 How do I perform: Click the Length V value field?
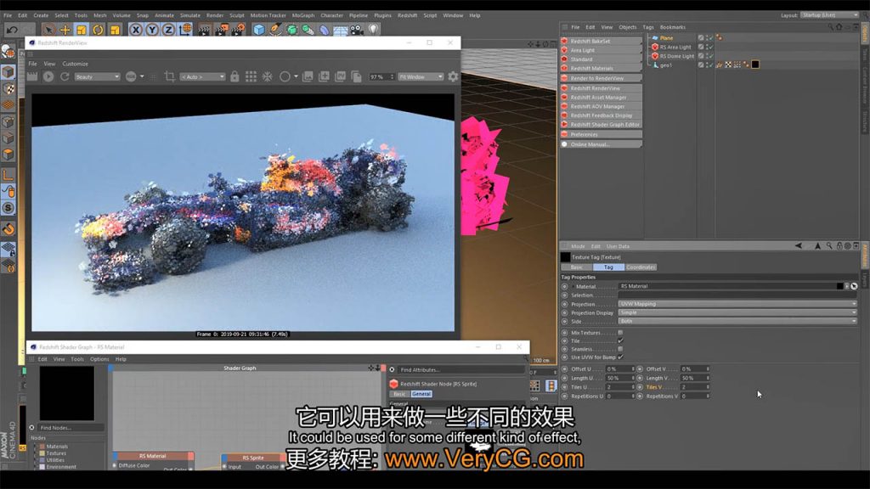[x=695, y=378]
